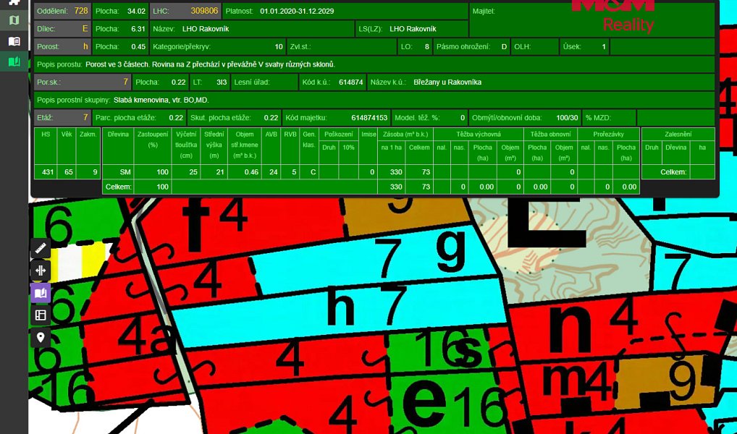Viewport: 737px width, 434px height.
Task: Click the Porost field showing h
Action: [62, 46]
